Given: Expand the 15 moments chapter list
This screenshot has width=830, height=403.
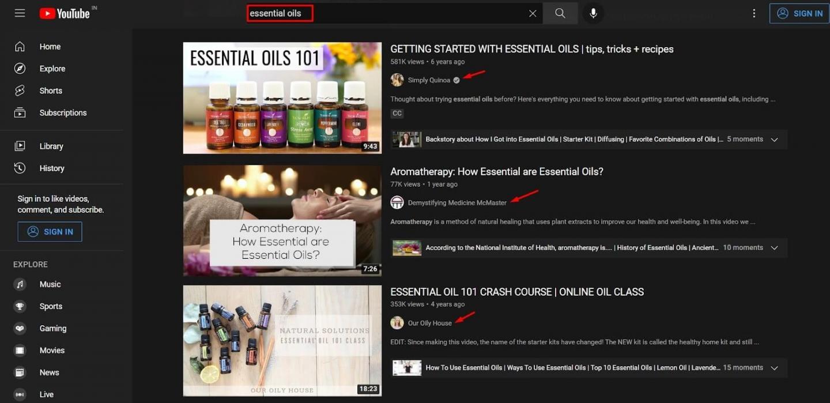Looking at the screenshot, I should (x=774, y=368).
